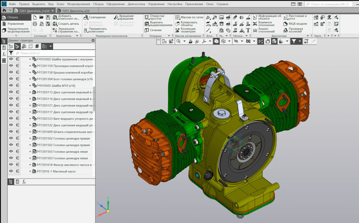Click the save icon in Системная panel

pyautogui.click(x=48, y=17)
